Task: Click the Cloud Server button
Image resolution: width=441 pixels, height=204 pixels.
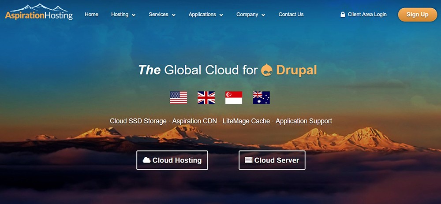Action: pos(272,160)
